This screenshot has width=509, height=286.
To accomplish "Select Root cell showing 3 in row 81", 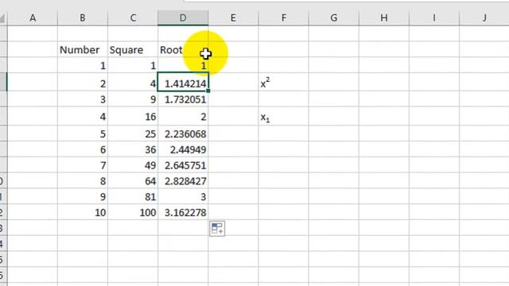I will click(x=183, y=197).
